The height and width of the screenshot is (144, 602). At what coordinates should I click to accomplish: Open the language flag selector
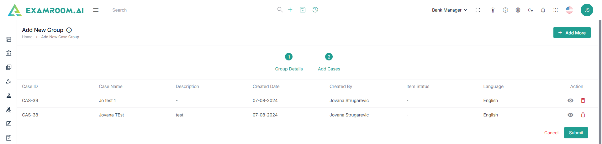(569, 10)
